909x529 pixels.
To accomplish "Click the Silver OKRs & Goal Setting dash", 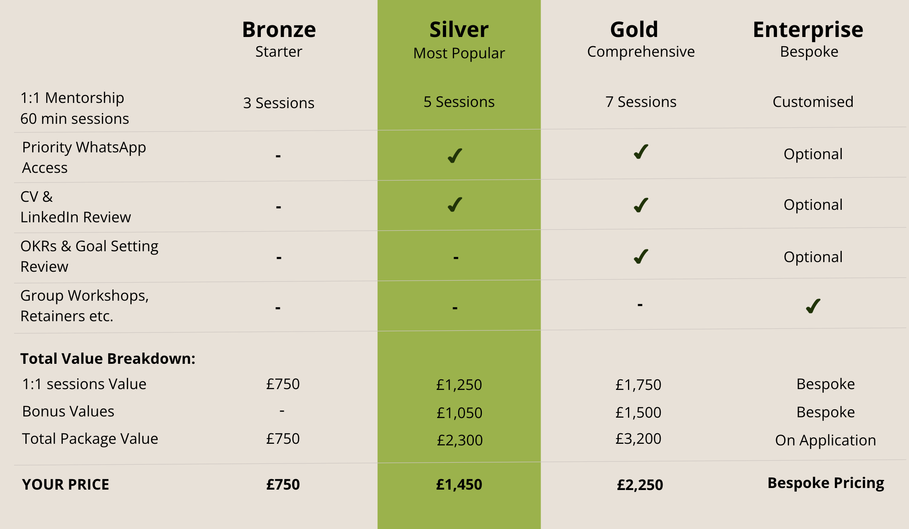I will click(x=456, y=257).
